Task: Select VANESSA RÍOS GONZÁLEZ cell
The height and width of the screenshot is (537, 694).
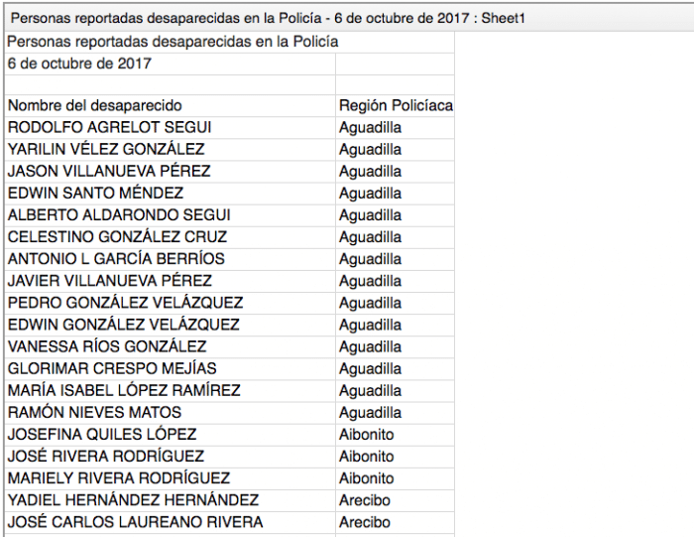Action: (170, 347)
